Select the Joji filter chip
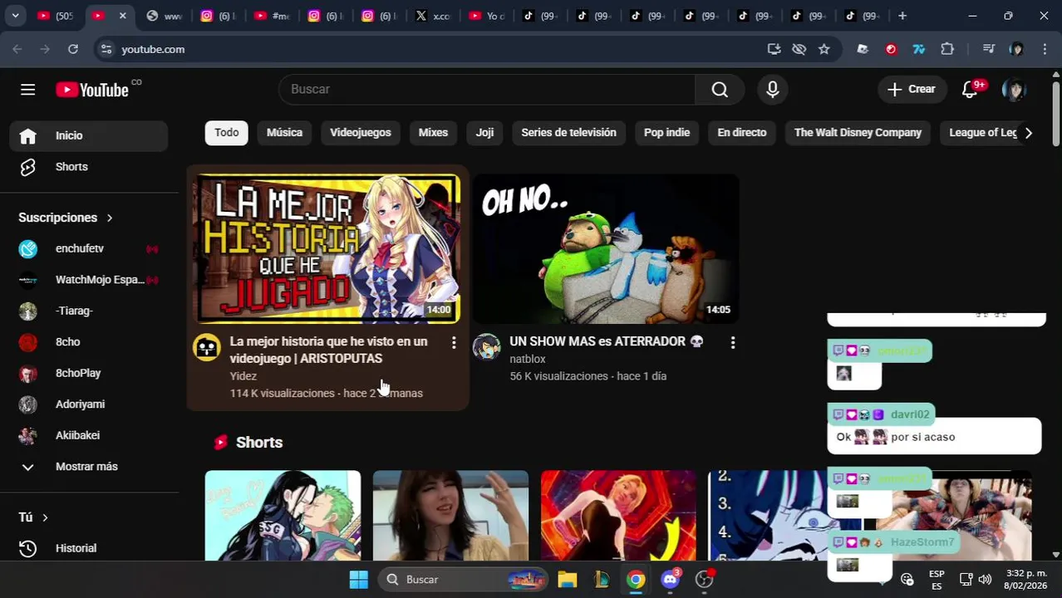 484,133
